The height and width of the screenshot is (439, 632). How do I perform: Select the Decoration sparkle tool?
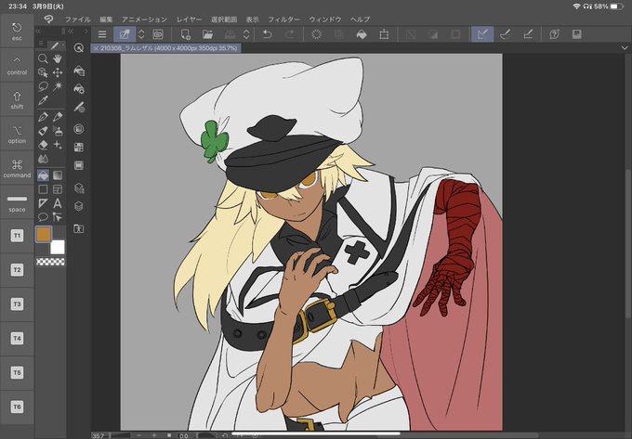pos(58,145)
